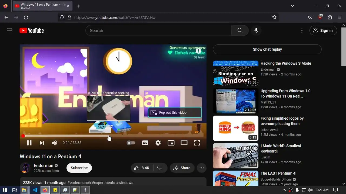Open the #windows hashtag

pyautogui.click(x=125, y=183)
